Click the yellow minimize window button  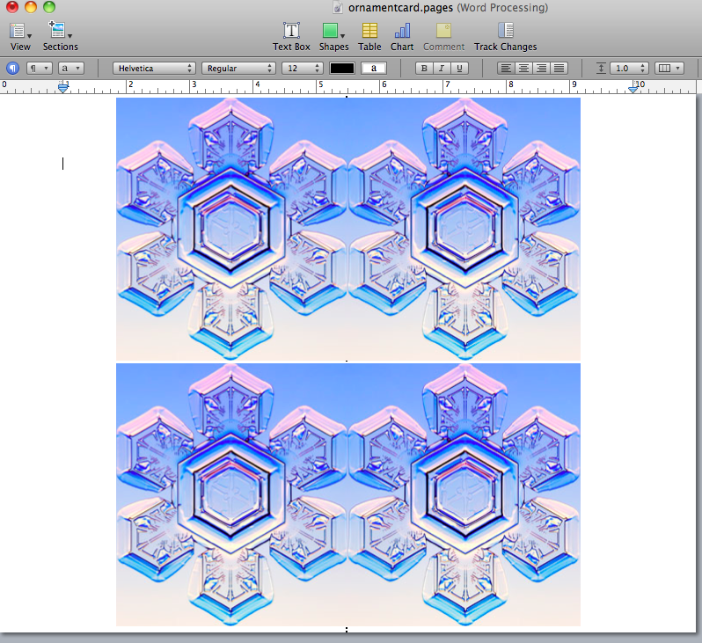click(x=31, y=7)
